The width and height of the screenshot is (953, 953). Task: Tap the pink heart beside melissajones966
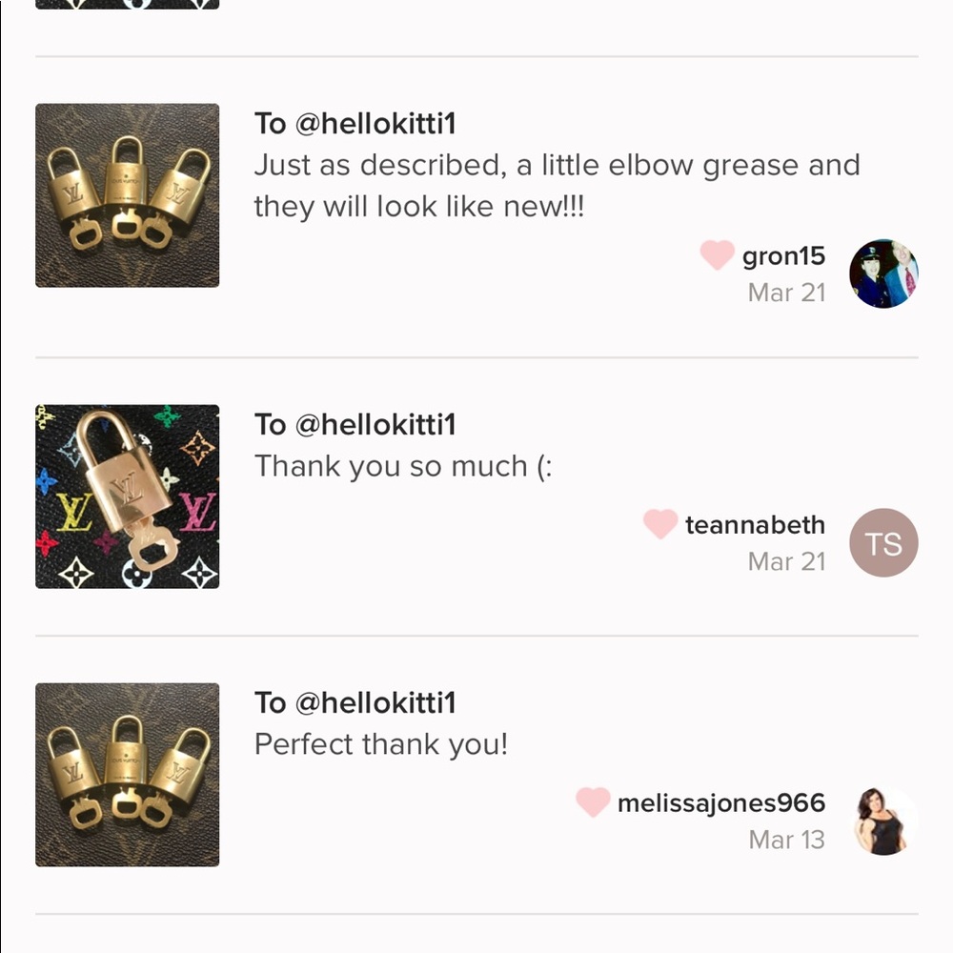point(592,802)
